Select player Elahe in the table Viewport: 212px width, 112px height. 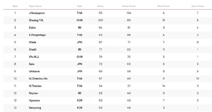coord(32,28)
